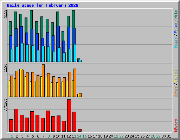Click day 6 on the x-axis

[38, 136]
